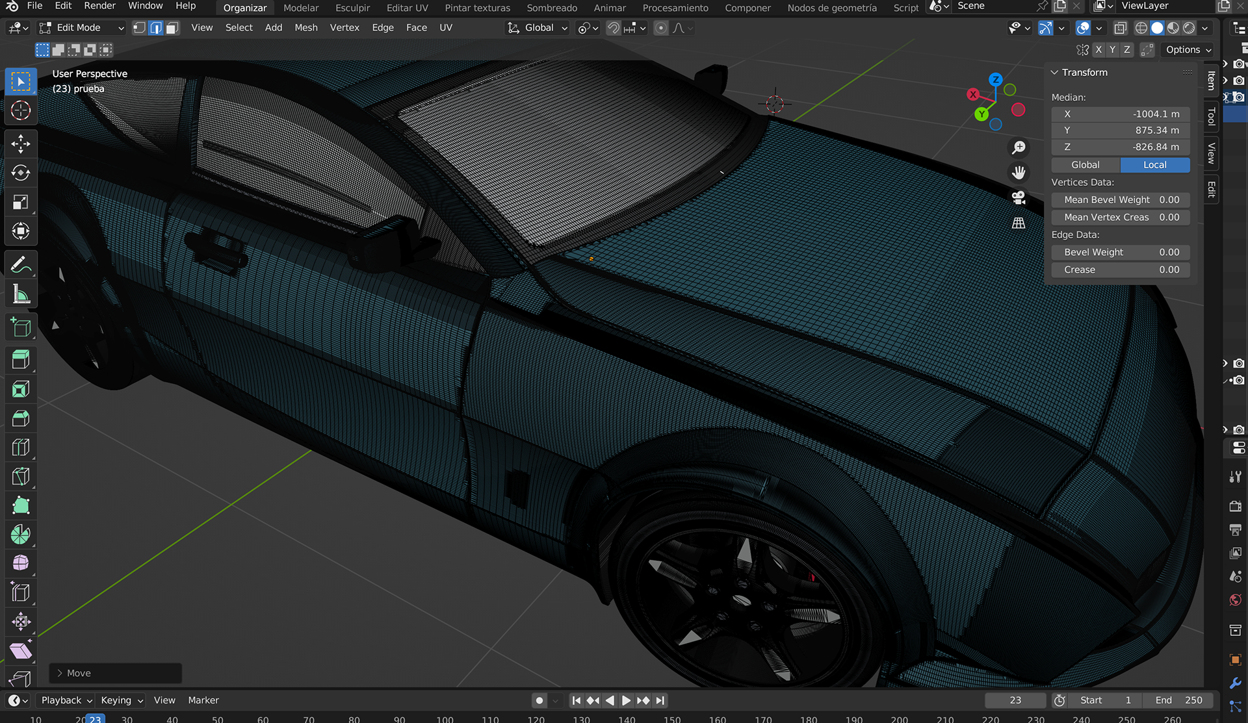This screenshot has width=1248, height=723.
Task: Toggle camera view icon
Action: (1019, 197)
